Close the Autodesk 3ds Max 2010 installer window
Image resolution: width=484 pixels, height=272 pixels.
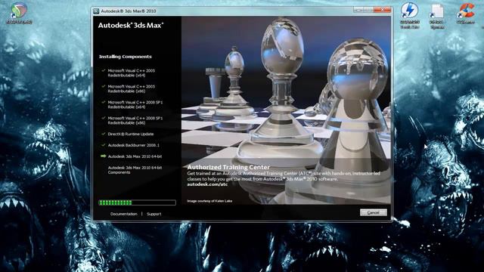coord(383,10)
